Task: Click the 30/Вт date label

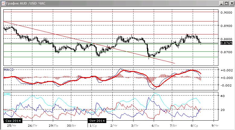Action: (71, 125)
